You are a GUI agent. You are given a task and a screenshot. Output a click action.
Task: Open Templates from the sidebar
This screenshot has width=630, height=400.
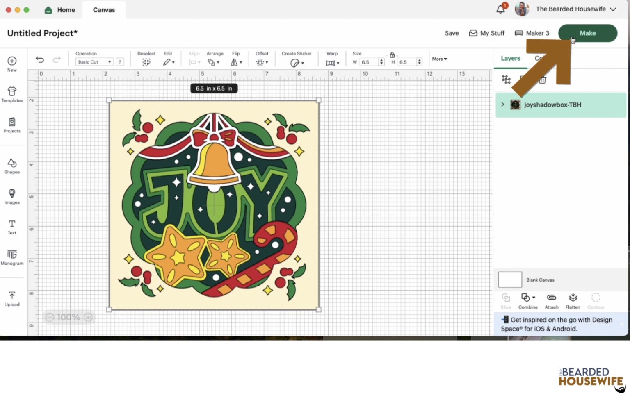coord(12,94)
